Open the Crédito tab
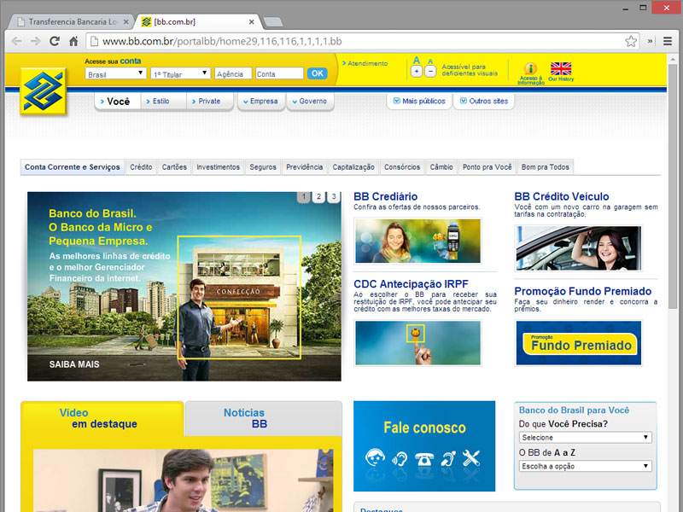This screenshot has width=683, height=512. coord(141,167)
